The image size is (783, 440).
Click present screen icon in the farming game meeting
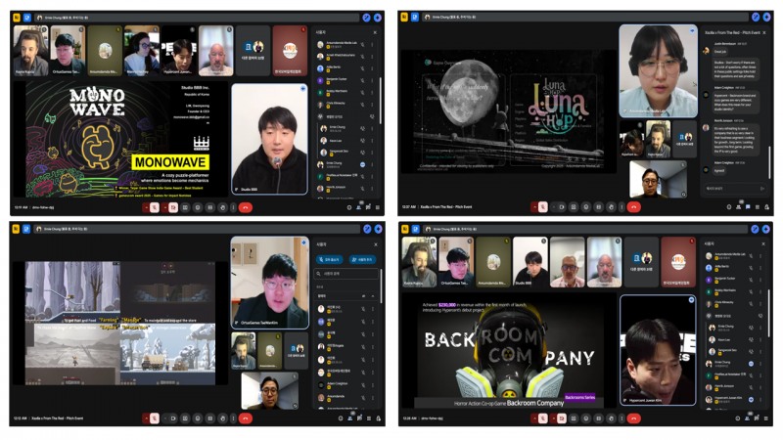pos(208,419)
